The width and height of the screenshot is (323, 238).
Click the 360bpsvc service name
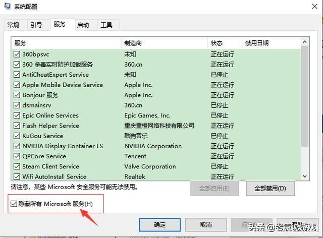[36, 54]
